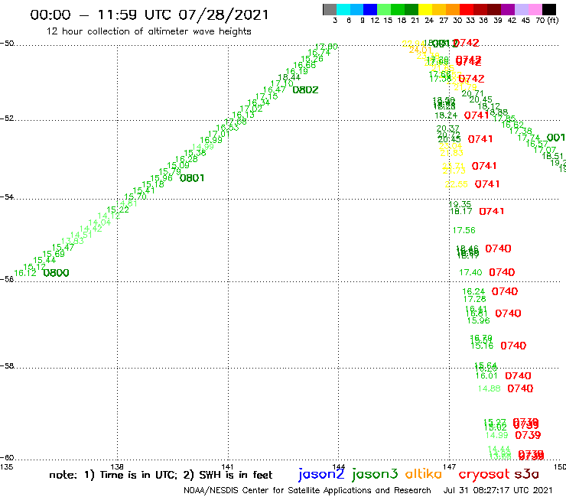The width and height of the screenshot is (566, 497).
Task: Click the 0801 time marker
Action: pos(192,178)
